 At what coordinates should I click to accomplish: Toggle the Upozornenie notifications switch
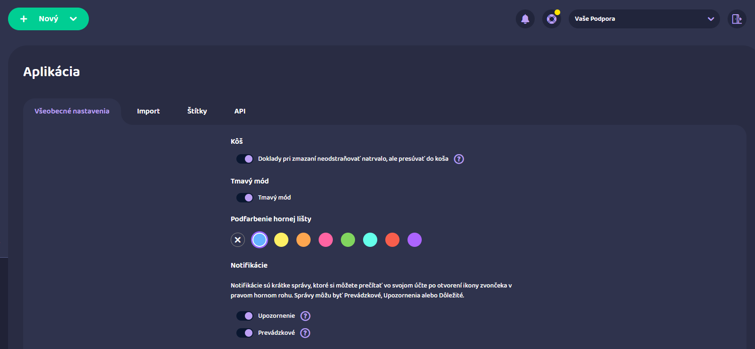(245, 316)
